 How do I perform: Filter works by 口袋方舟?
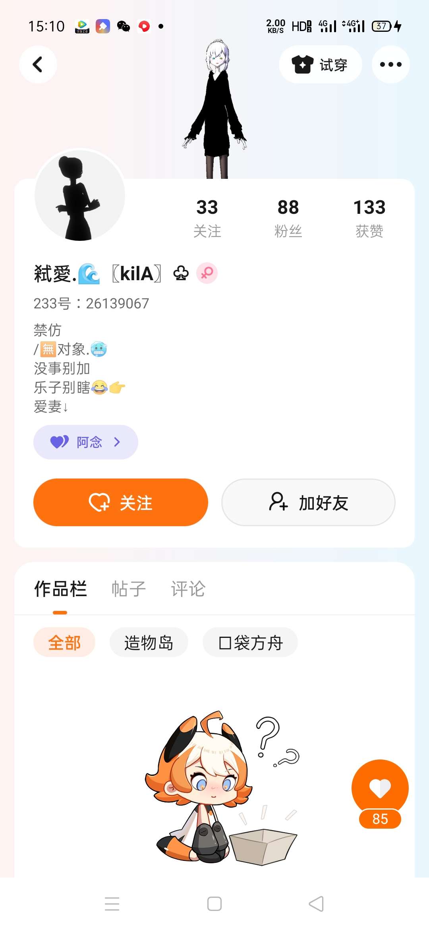[250, 642]
